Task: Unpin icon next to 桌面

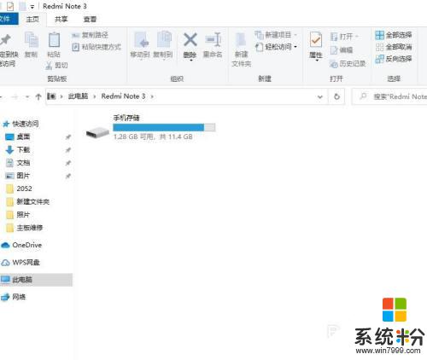Action: (68, 137)
